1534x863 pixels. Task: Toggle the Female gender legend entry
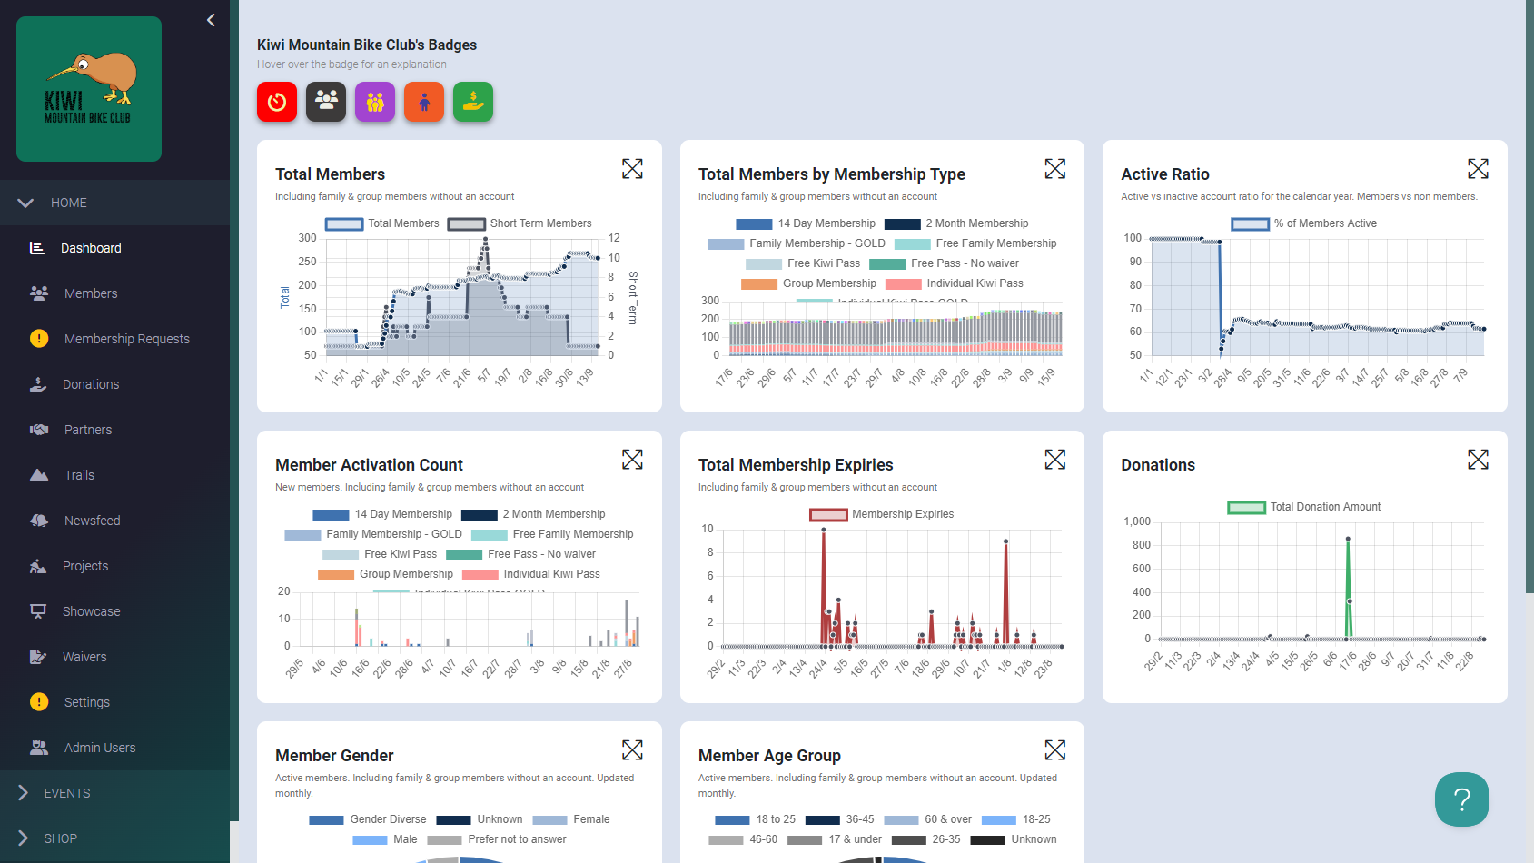571,819
